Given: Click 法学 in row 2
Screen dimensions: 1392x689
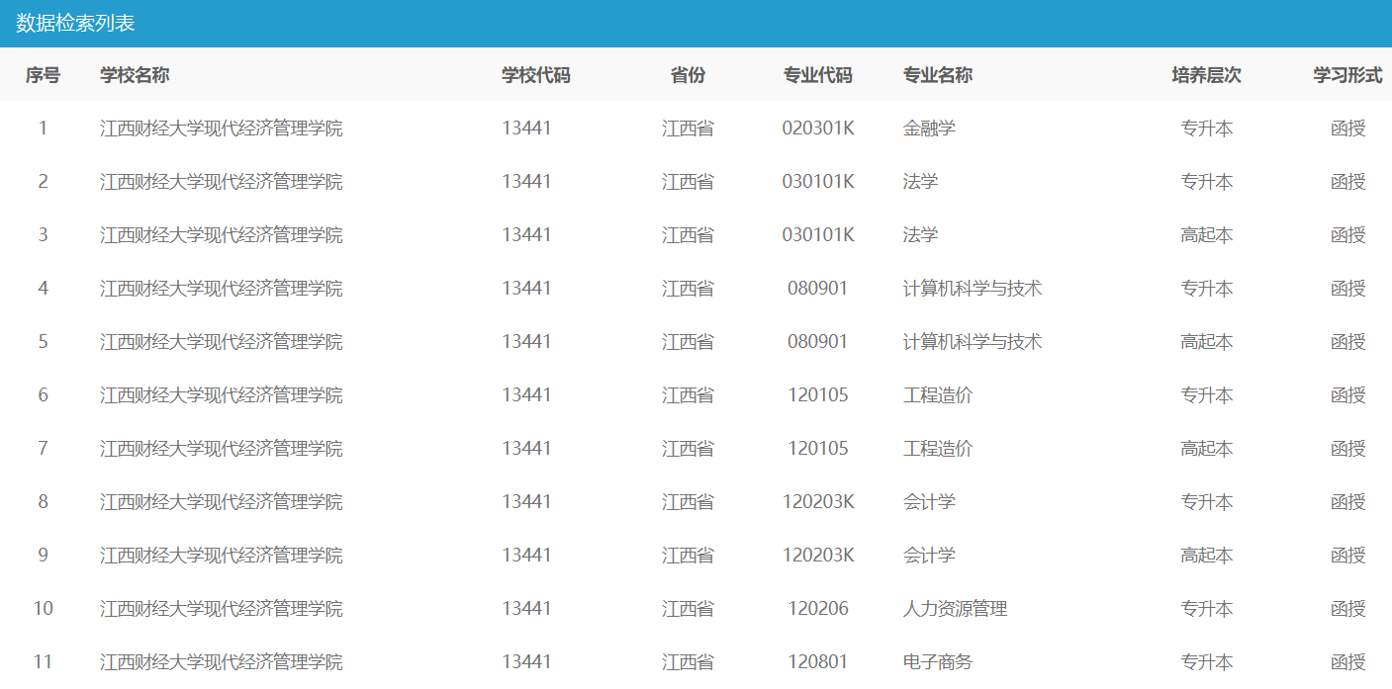Looking at the screenshot, I should [x=921, y=182].
